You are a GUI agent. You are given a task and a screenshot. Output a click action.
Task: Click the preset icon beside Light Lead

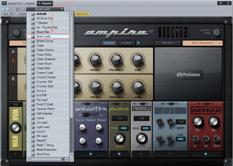point(33,127)
